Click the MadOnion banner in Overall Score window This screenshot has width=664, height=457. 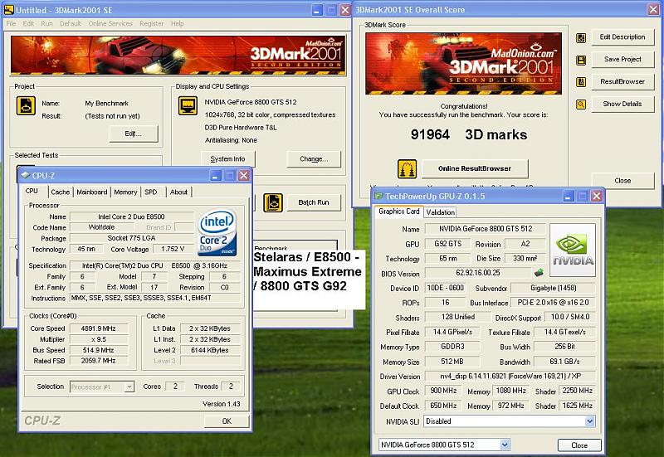(464, 64)
